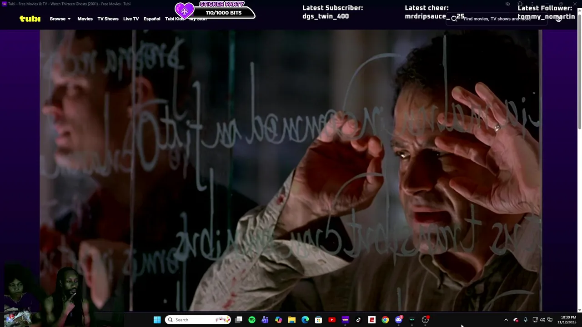Click the microphone tray icon
Image resolution: width=582 pixels, height=327 pixels.
[525, 320]
